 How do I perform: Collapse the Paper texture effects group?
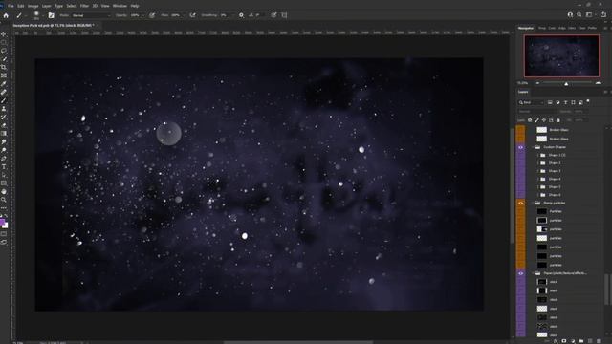click(x=533, y=273)
